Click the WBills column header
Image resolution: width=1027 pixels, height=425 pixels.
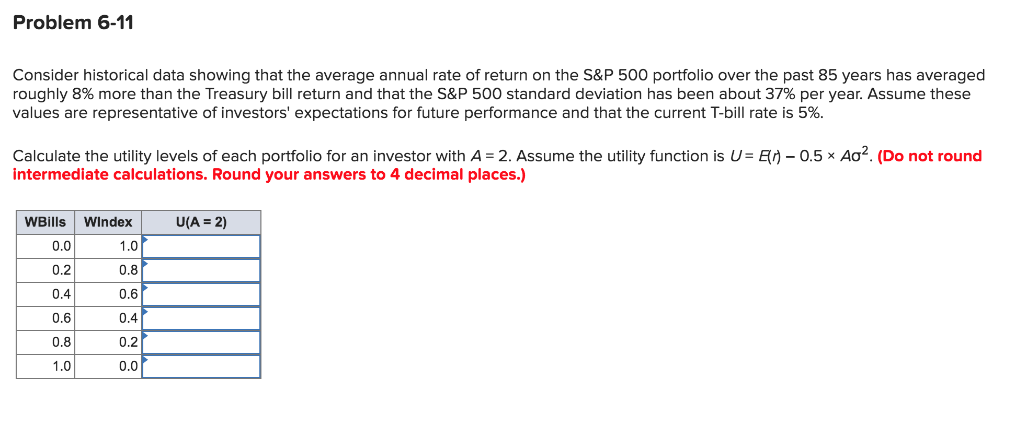click(x=45, y=221)
